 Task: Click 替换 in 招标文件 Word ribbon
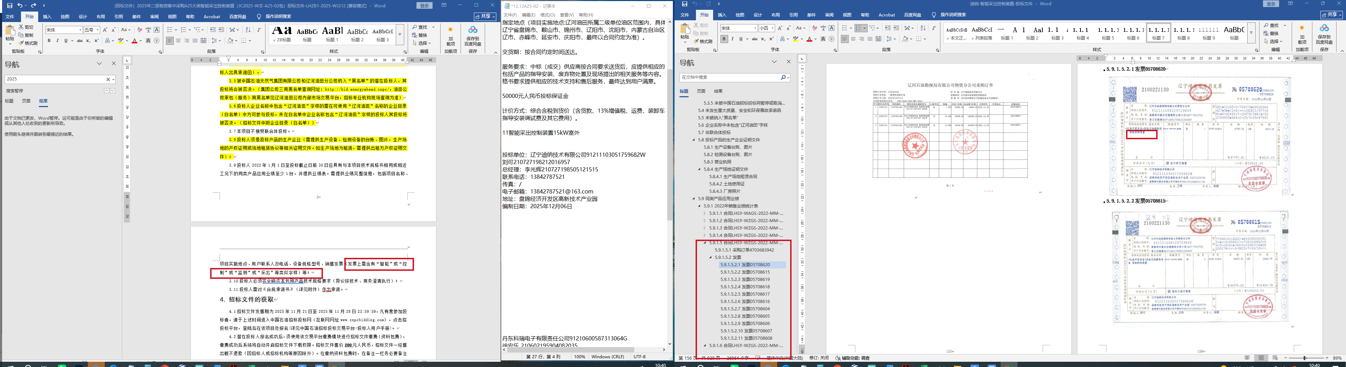420,35
